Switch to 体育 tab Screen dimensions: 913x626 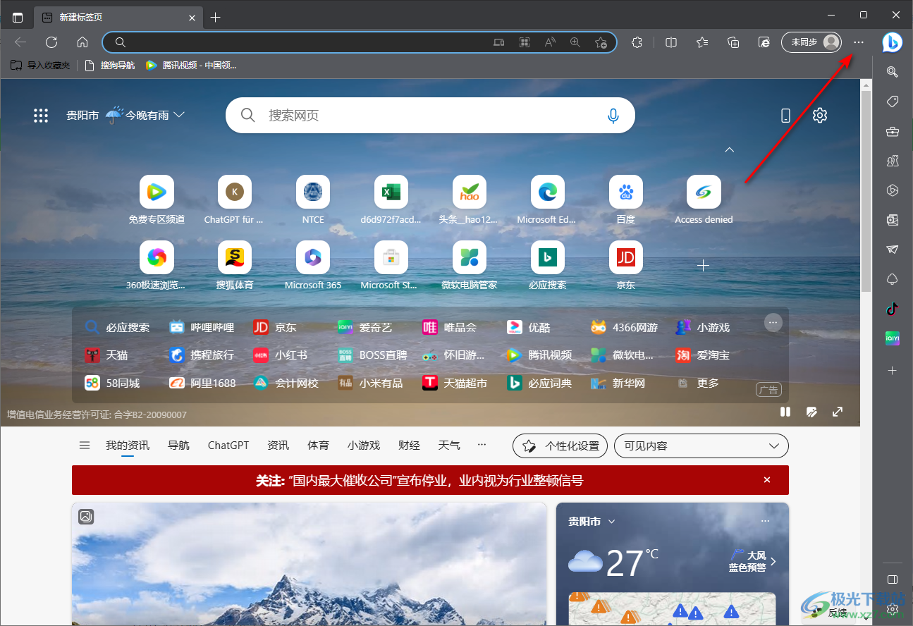319,446
